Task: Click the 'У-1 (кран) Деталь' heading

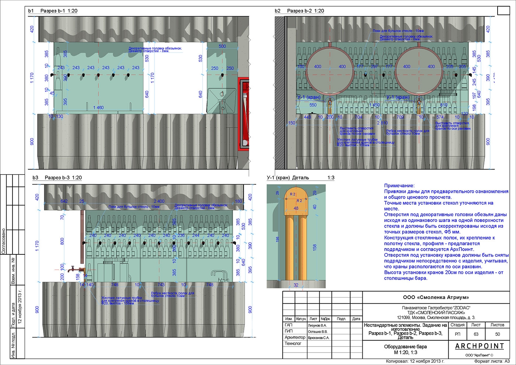Action: coord(288,178)
